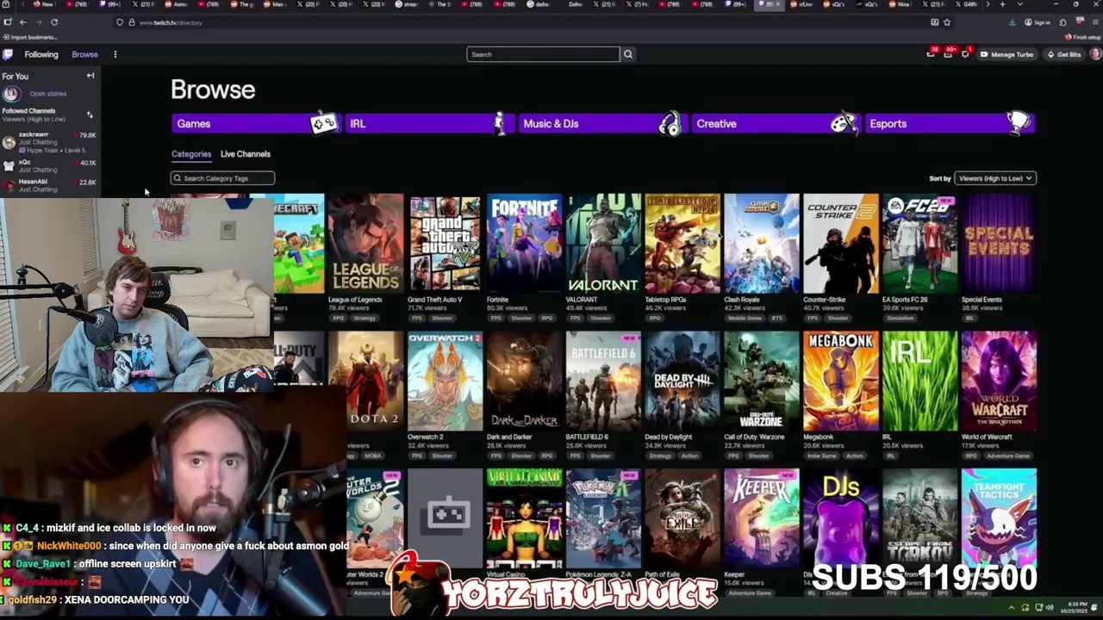Click the site lock icon in address bar

click(131, 22)
